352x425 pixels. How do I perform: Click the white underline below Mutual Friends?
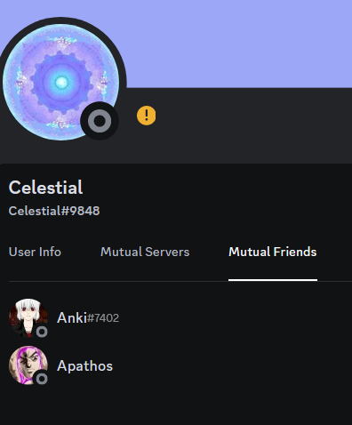pos(273,280)
